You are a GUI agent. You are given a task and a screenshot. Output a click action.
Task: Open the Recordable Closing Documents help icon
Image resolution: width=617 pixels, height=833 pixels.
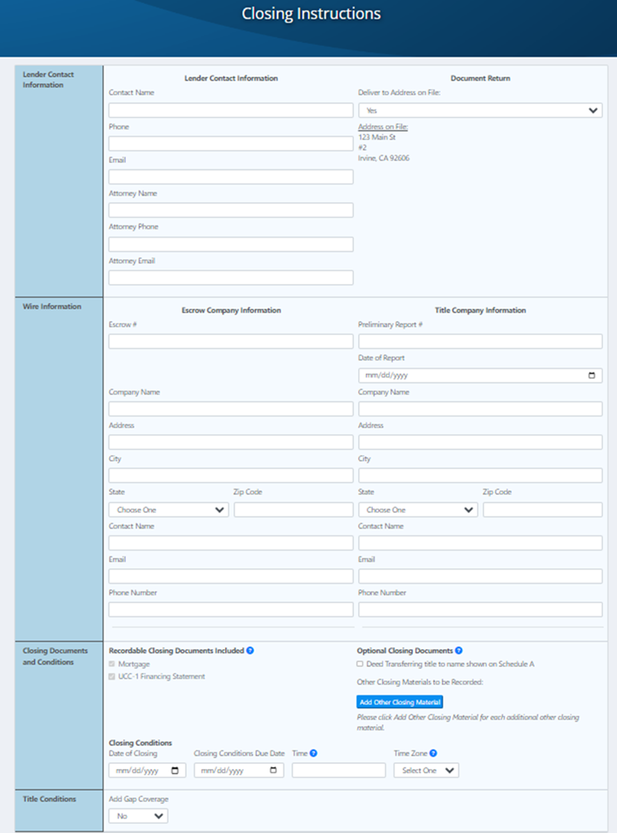251,651
